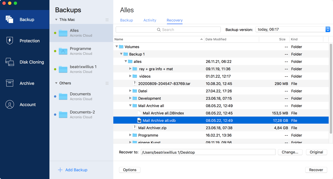Collapse the Mail Archive all folder
The height and width of the screenshot is (179, 333).
click(130, 106)
